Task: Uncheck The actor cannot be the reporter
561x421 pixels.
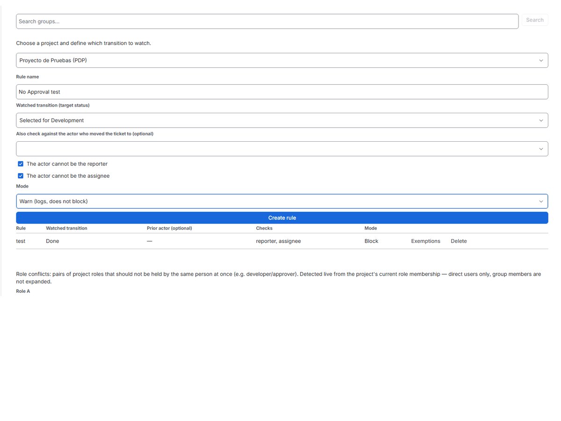Action: coord(21,164)
